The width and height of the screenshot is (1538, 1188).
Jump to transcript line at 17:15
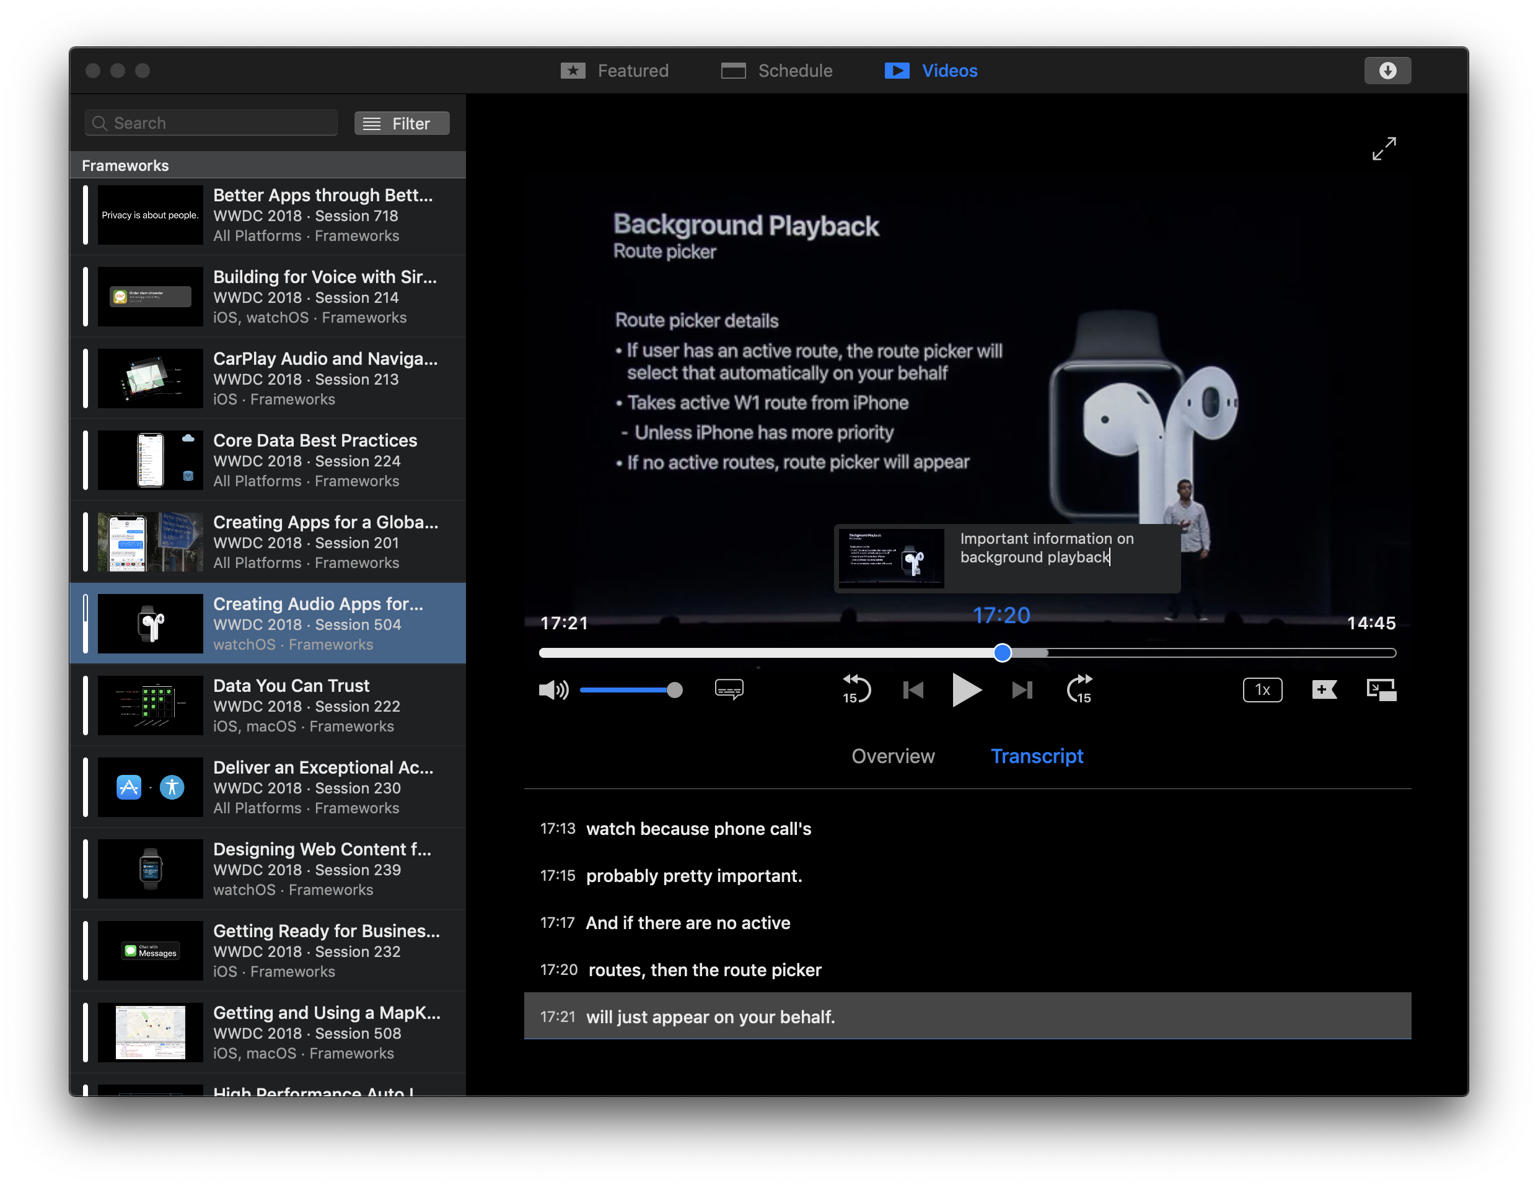(x=693, y=876)
